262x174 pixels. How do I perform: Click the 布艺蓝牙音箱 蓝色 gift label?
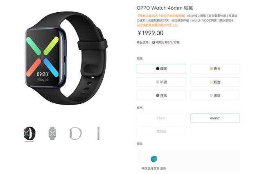(154, 169)
